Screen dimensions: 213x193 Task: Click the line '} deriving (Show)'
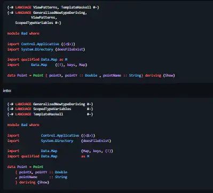click(32, 182)
